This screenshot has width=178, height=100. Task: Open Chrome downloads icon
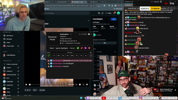tap(112, 6)
